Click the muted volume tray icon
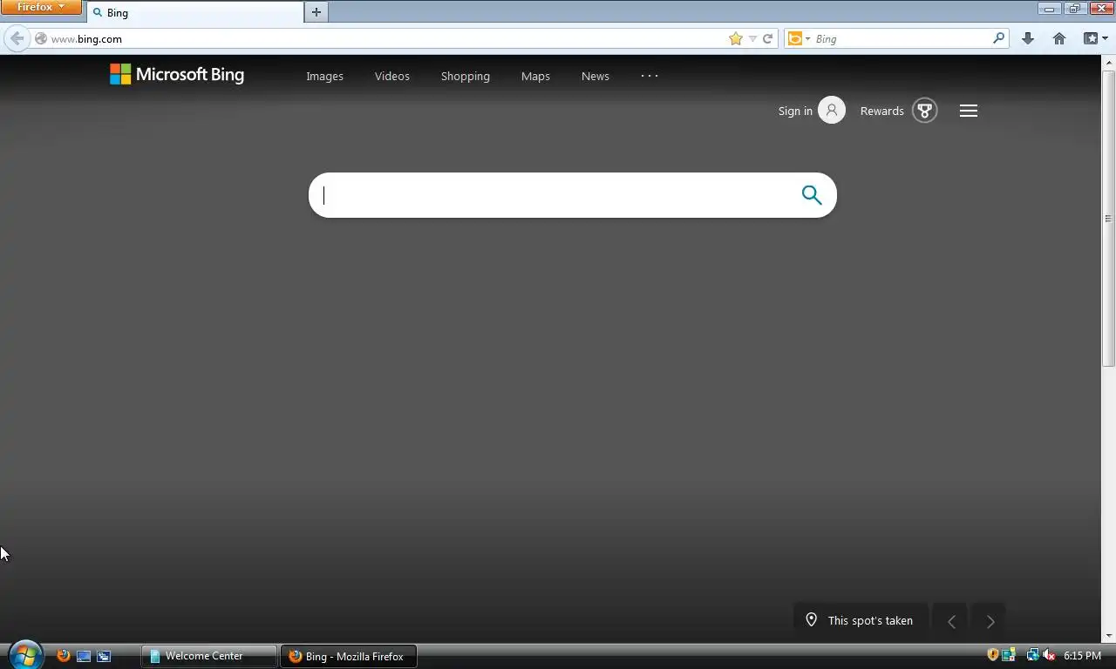This screenshot has height=669, width=1116. click(x=1049, y=655)
